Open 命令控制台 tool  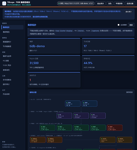pos(12,80)
